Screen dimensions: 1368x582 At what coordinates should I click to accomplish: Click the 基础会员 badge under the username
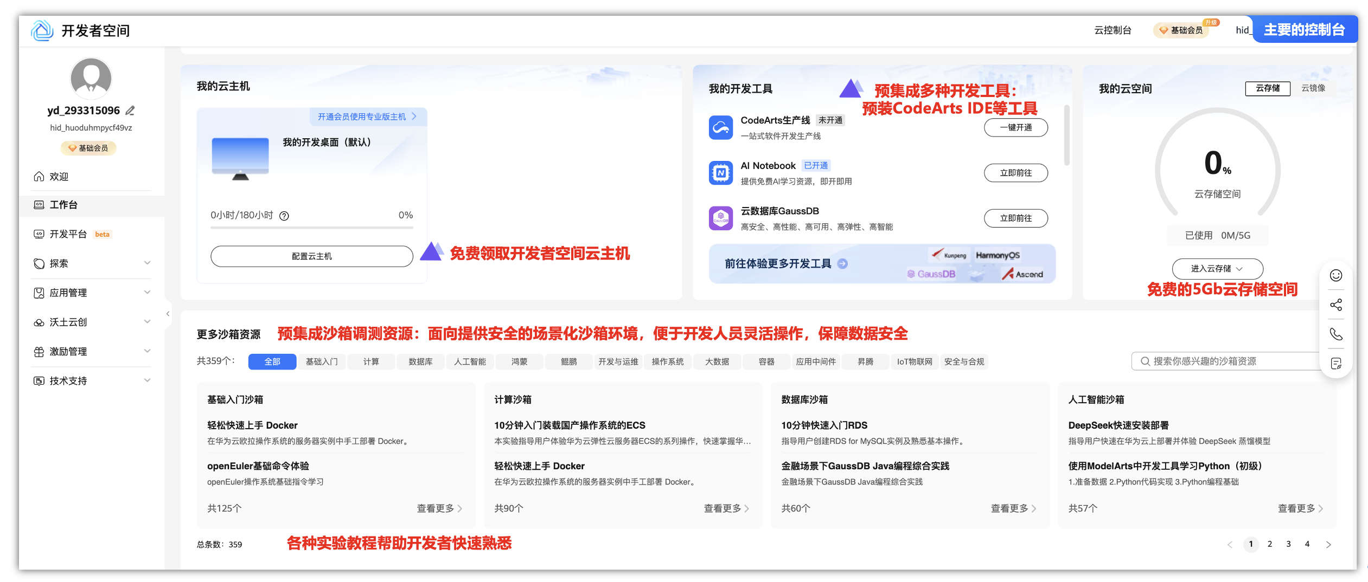[88, 148]
